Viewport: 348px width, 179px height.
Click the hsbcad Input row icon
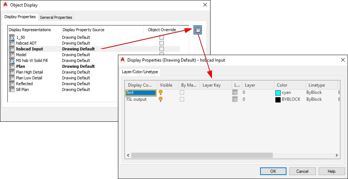pos(12,49)
